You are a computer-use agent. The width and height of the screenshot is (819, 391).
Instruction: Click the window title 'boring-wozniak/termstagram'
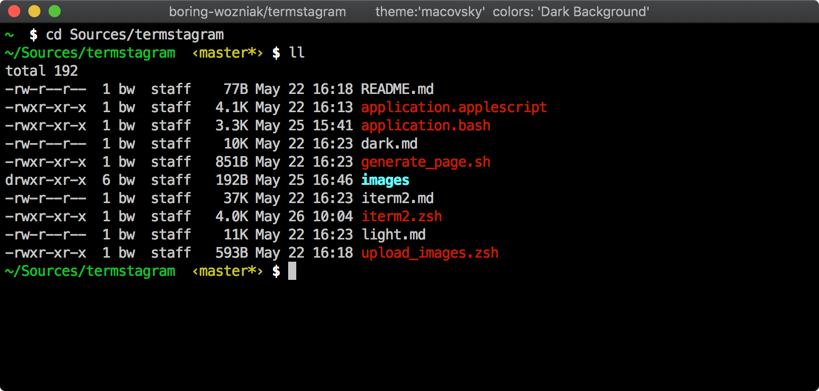[257, 12]
